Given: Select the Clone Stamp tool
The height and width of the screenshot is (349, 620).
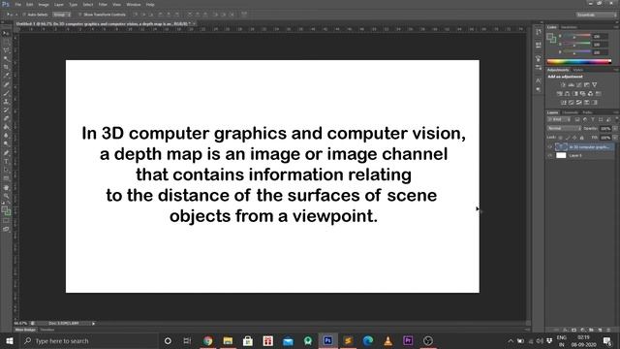Looking at the screenshot, I should pyautogui.click(x=6, y=101).
